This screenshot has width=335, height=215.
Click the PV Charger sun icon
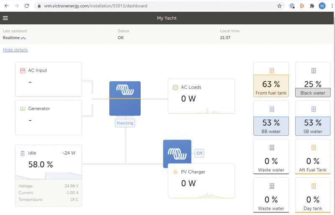coord(175,172)
